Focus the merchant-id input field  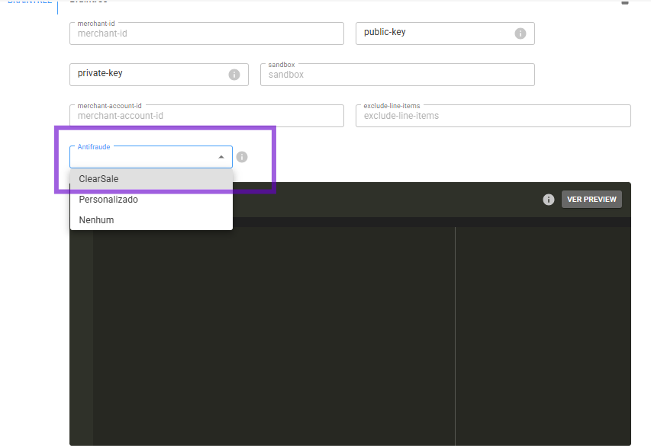[x=207, y=34]
